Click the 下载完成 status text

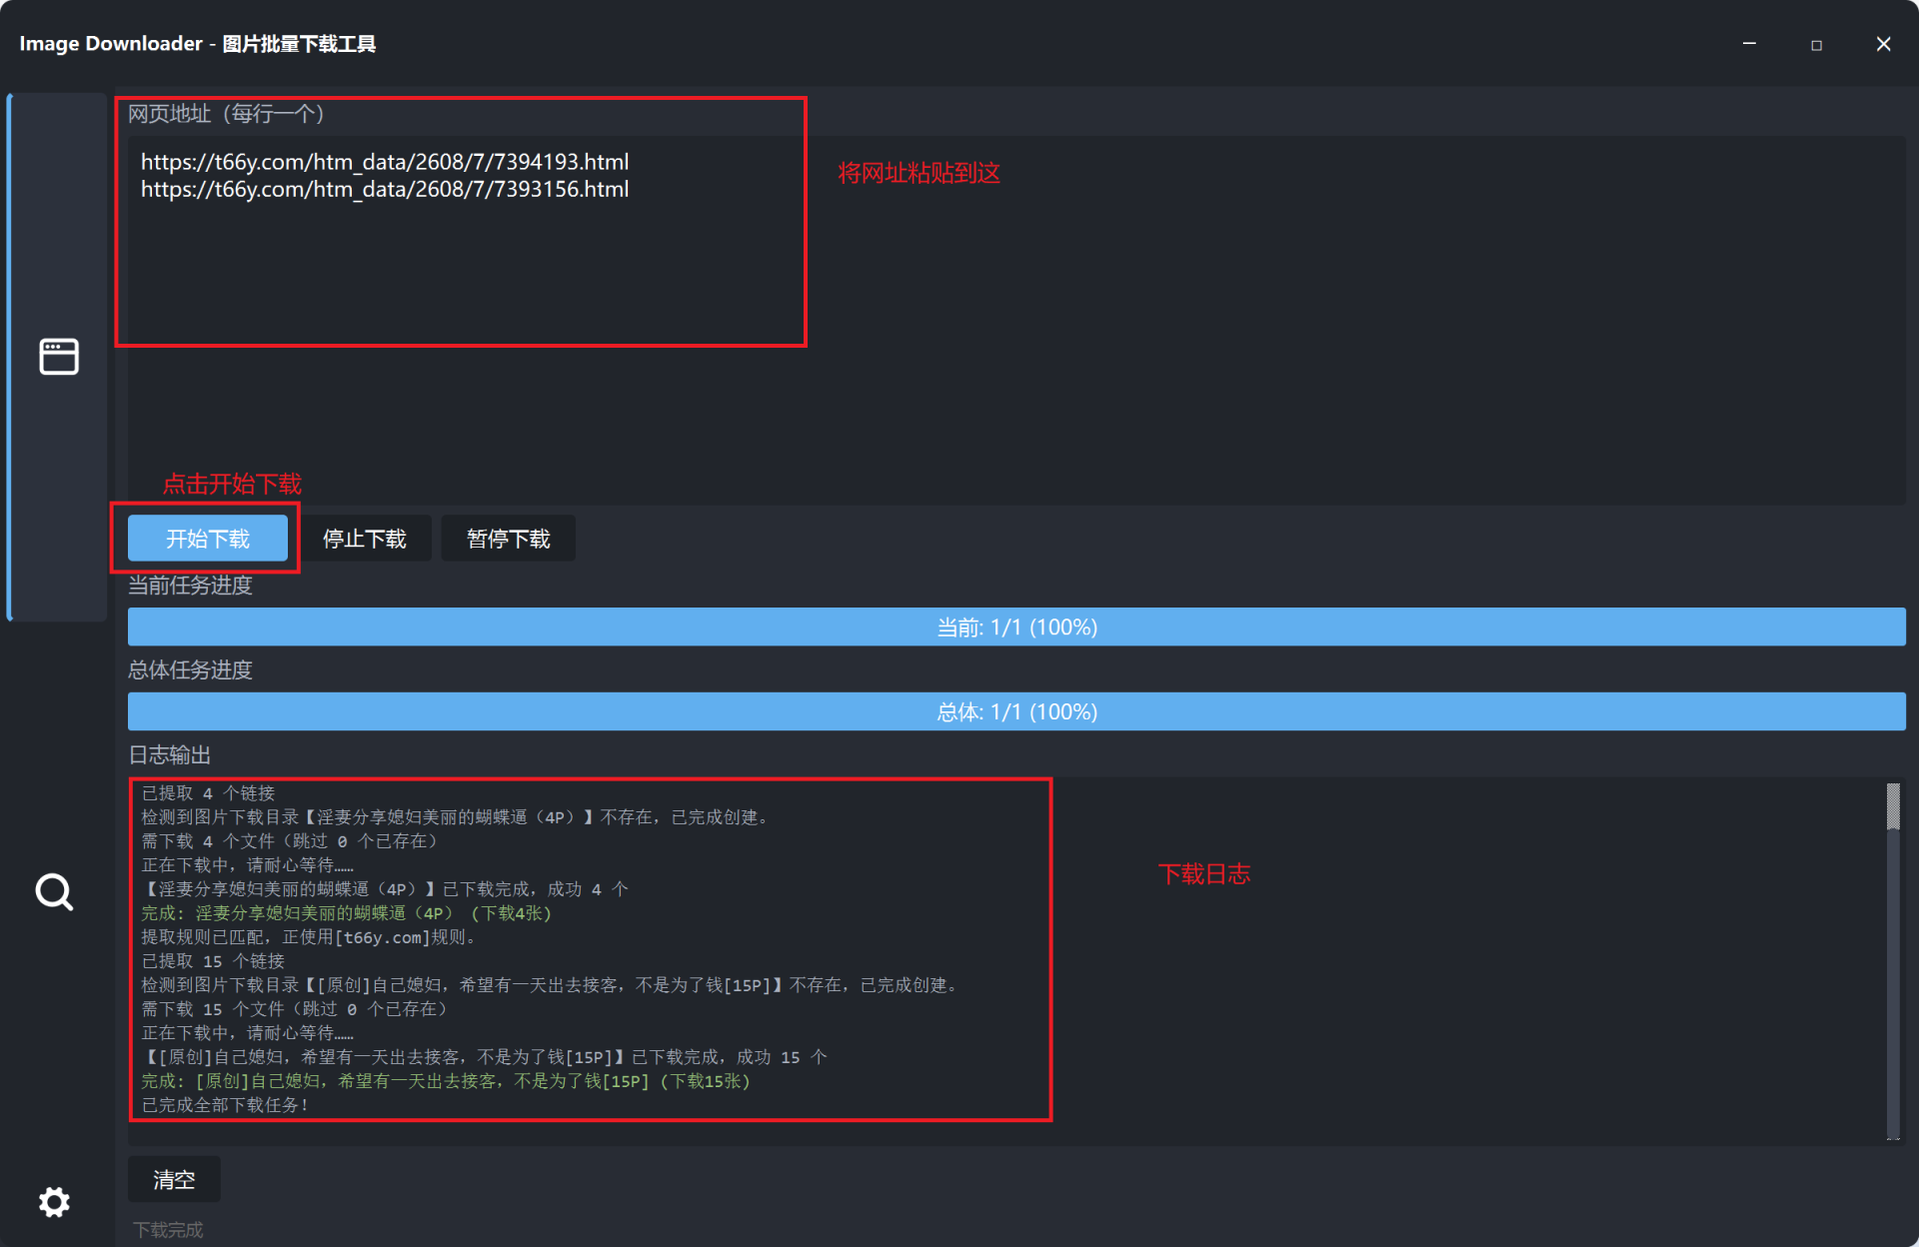[x=168, y=1230]
